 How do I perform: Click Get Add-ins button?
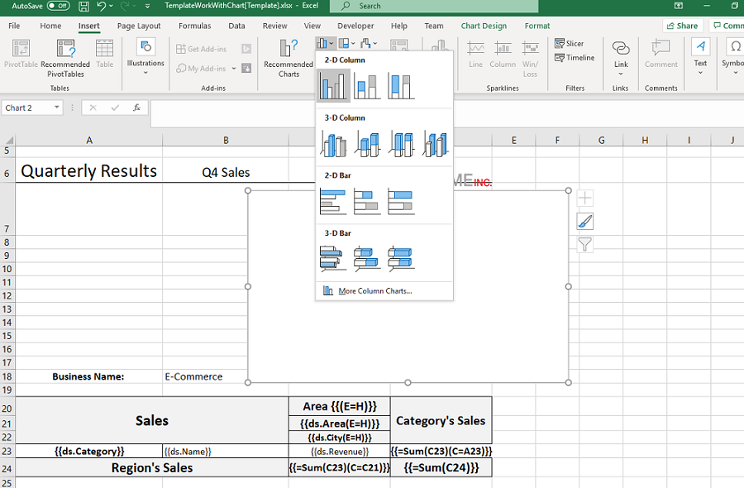point(201,49)
